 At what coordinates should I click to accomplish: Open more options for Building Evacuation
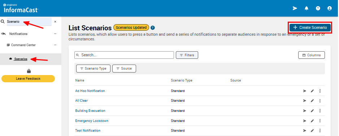[320, 111]
